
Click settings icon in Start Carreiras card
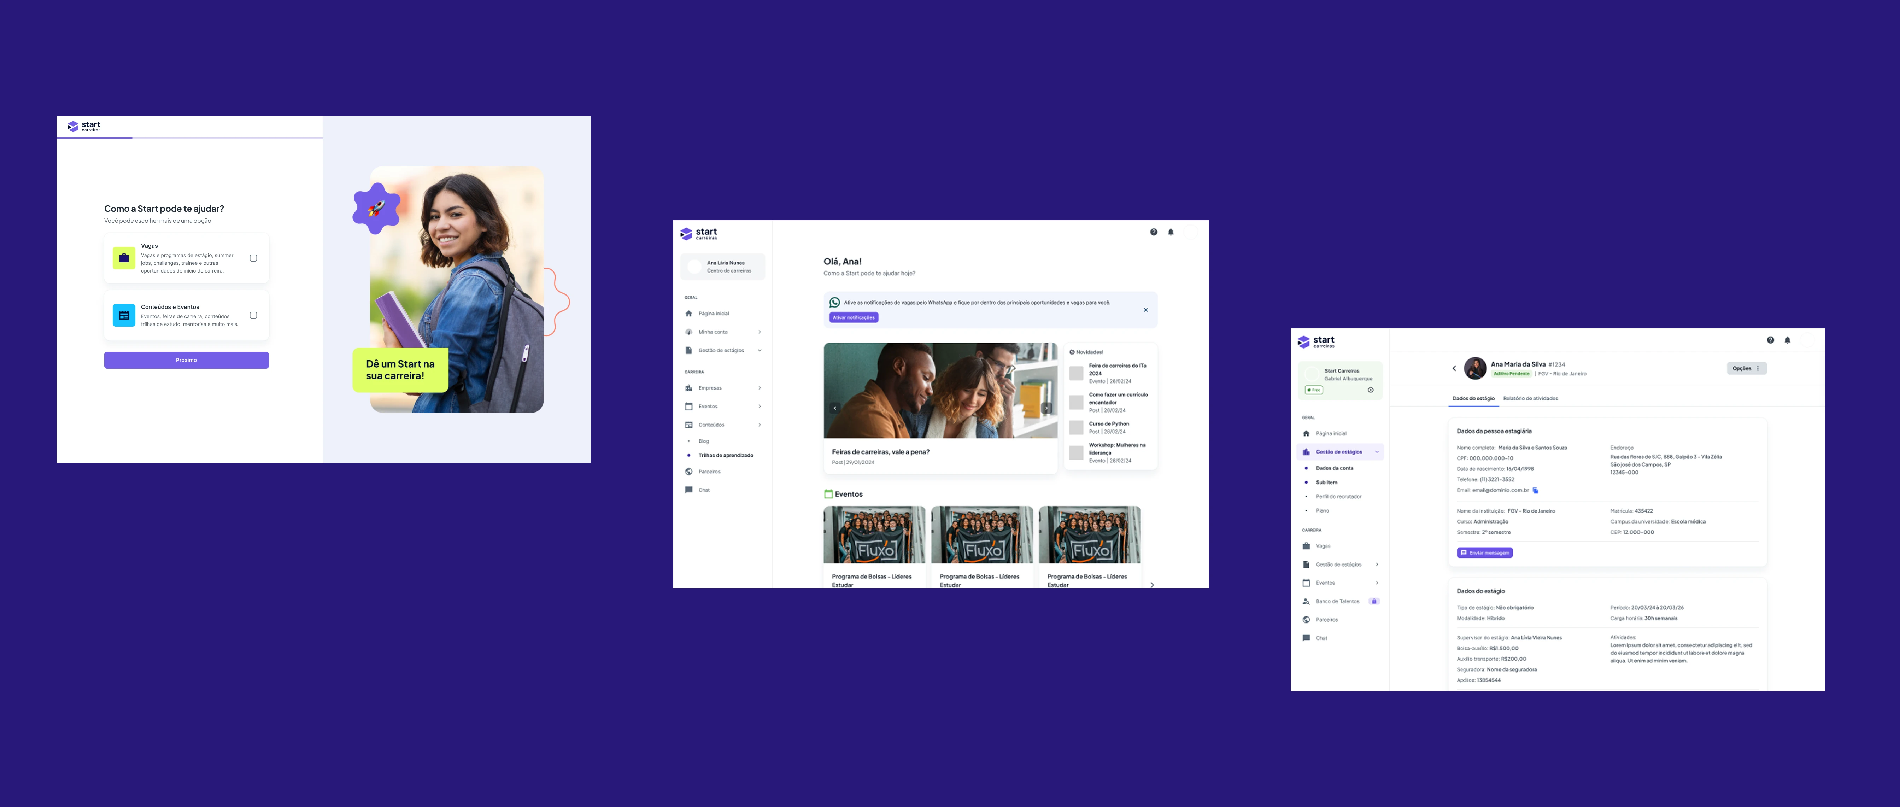point(1371,390)
